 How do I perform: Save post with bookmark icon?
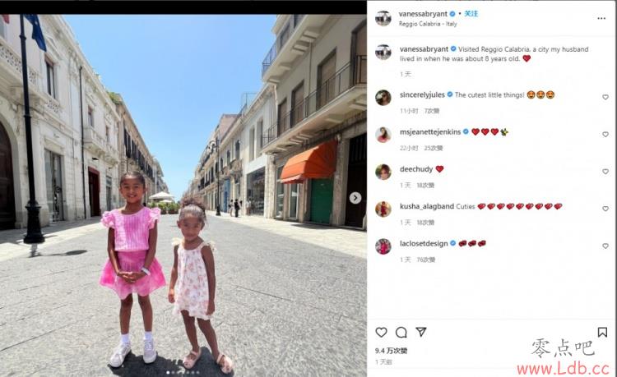click(x=602, y=332)
